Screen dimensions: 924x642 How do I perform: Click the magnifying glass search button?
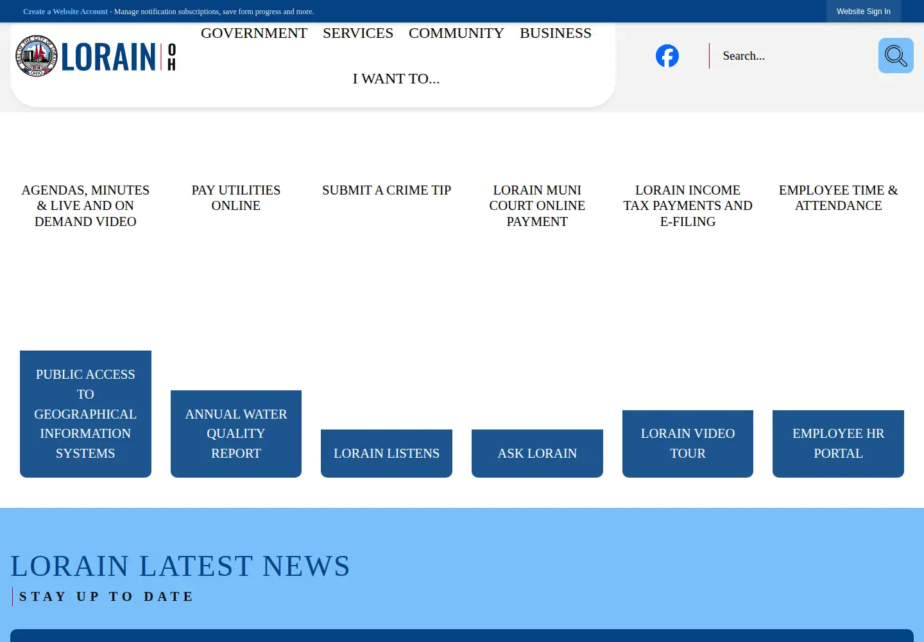(x=896, y=56)
